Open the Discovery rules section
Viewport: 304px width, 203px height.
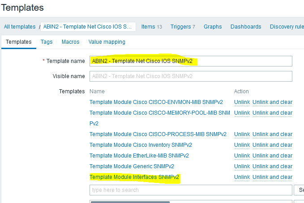coord(287,27)
